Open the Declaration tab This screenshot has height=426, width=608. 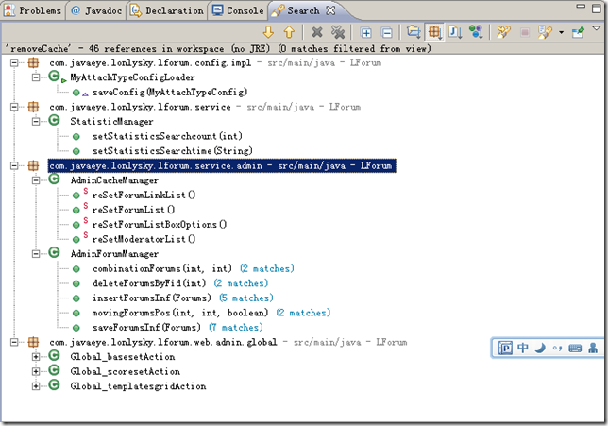tap(167, 10)
